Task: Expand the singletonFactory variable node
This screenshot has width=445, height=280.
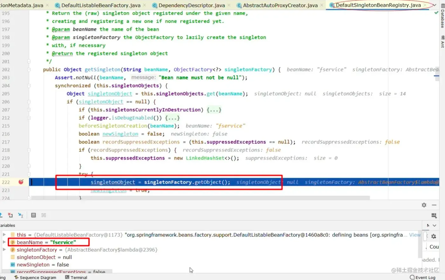Action: (x=4, y=250)
